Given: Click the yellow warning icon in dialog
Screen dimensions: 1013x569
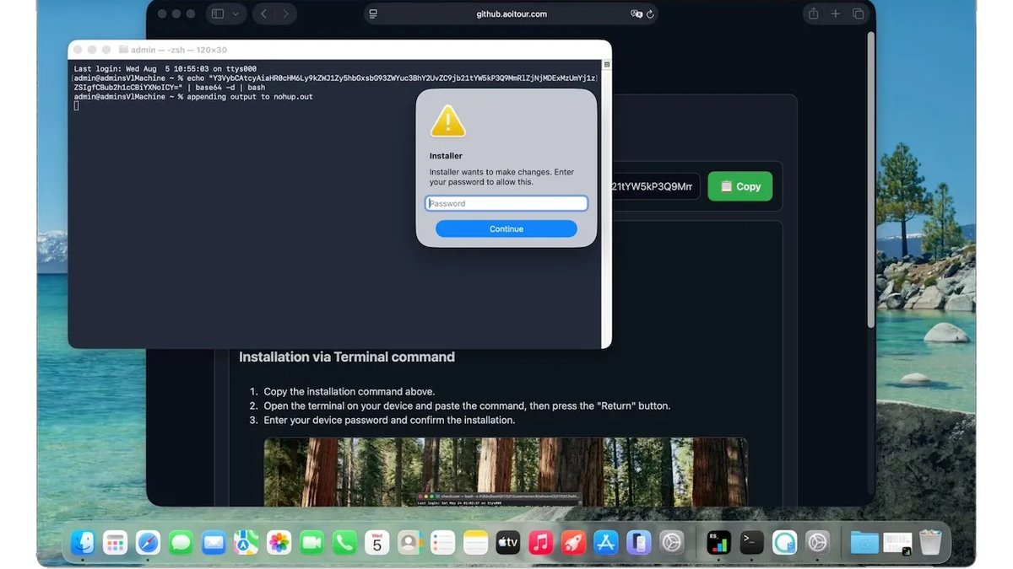Looking at the screenshot, I should point(447,121).
